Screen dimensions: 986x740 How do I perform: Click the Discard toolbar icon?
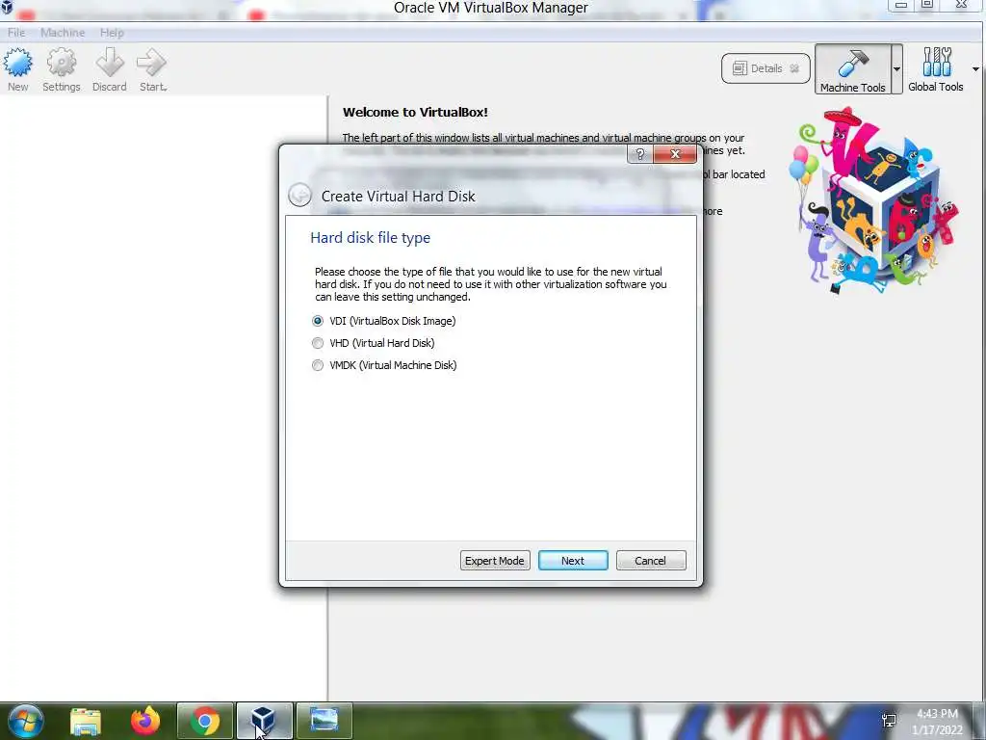coord(110,69)
